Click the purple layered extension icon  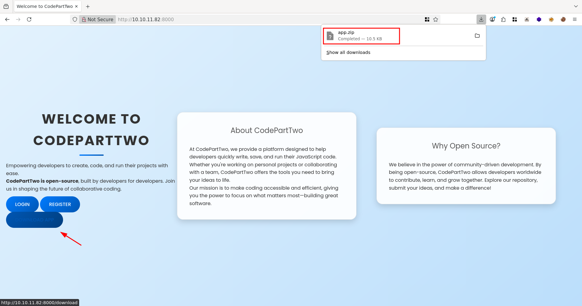[539, 19]
